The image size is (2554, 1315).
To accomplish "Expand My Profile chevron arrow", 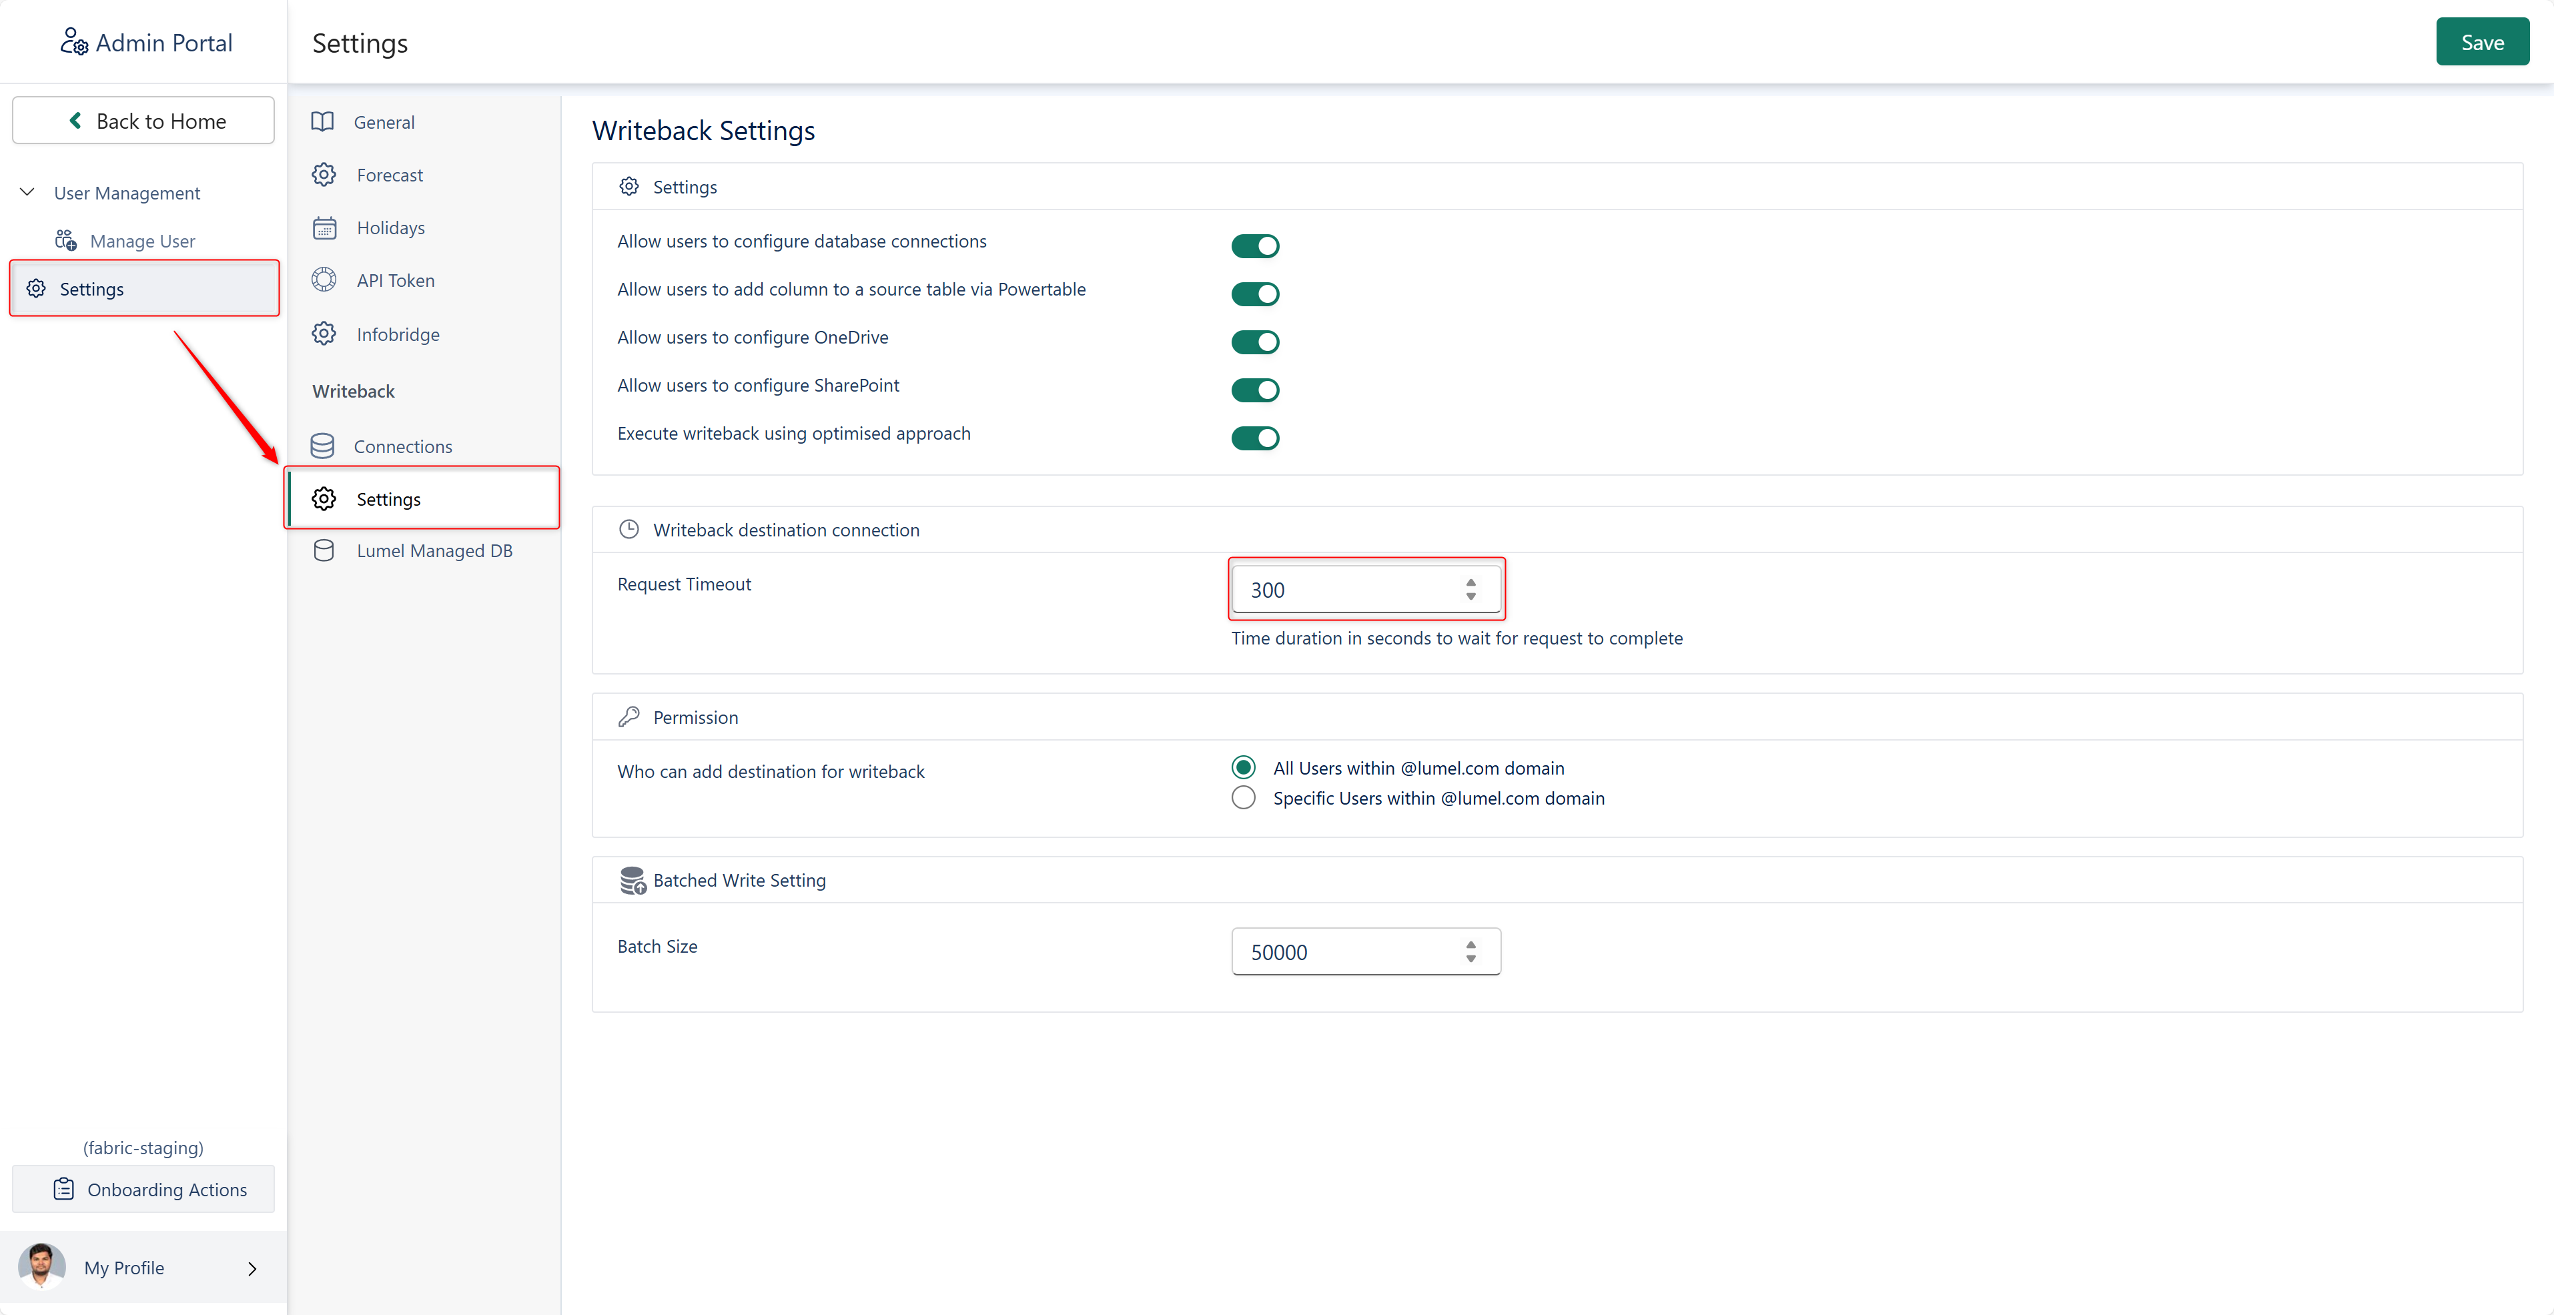I will coord(252,1268).
